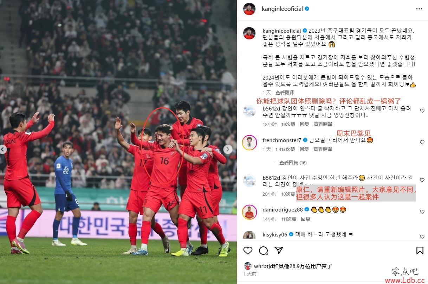Expand the 16 replies under frenchmonster7
The height and width of the screenshot is (284, 428).
click(x=293, y=163)
